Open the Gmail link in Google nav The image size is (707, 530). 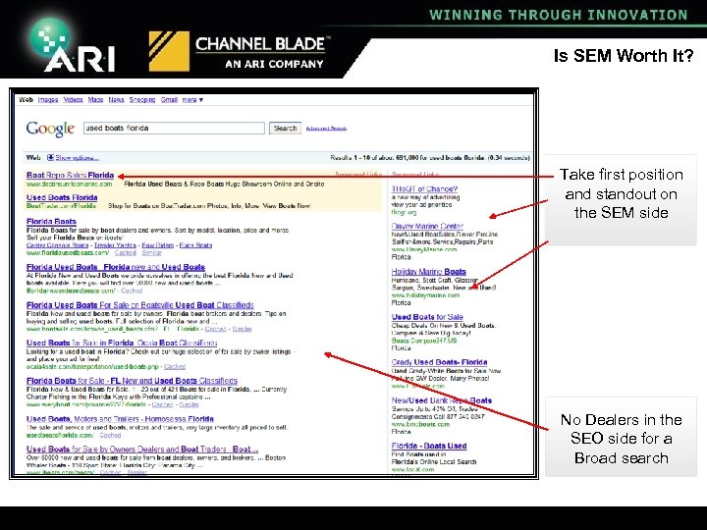point(169,99)
